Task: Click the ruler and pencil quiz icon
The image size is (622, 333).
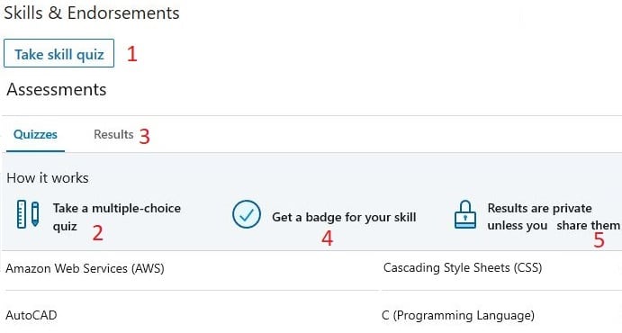Action: coord(28,214)
